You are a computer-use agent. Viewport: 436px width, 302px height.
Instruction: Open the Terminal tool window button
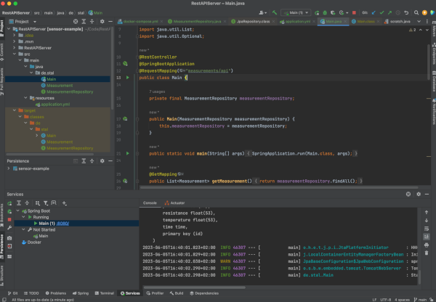(106, 293)
